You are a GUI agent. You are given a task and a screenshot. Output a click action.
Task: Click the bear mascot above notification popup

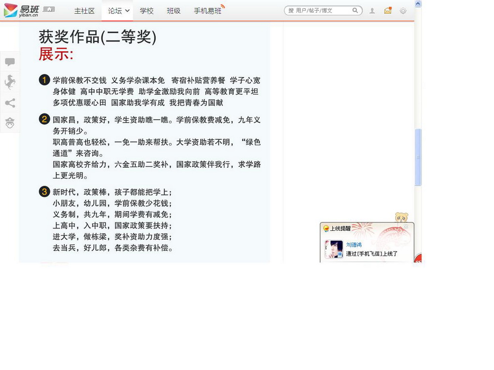tap(401, 218)
